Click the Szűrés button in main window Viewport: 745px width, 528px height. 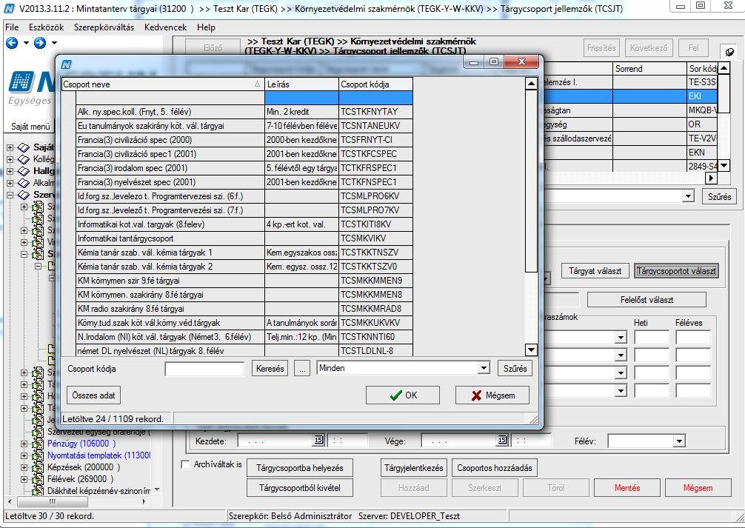(x=719, y=196)
